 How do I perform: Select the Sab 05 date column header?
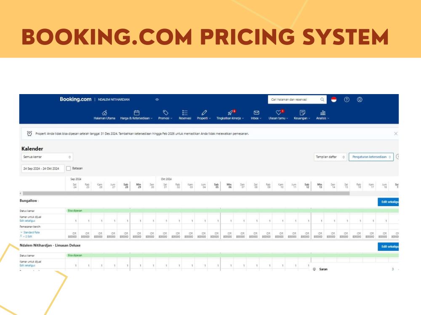point(216,186)
